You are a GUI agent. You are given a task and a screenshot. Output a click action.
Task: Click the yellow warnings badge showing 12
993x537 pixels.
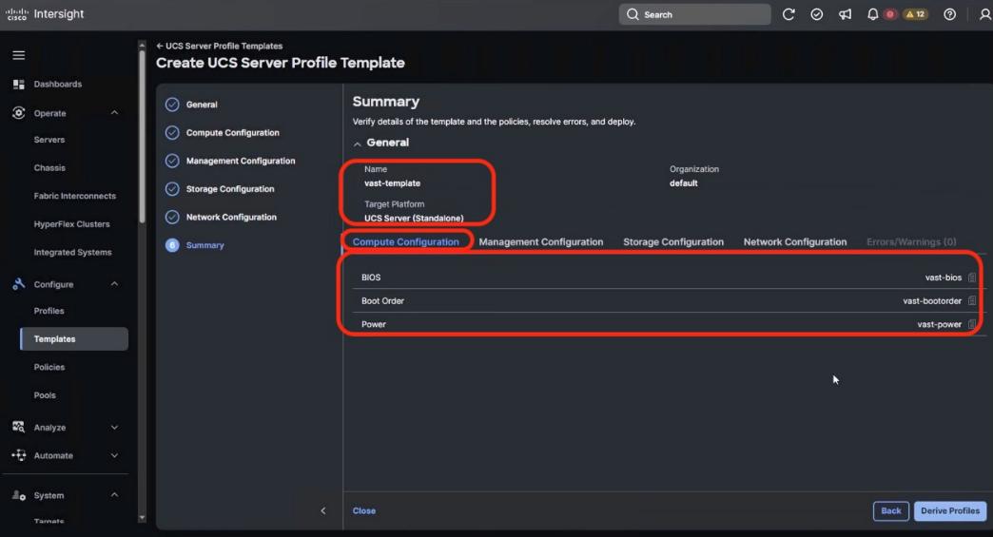click(x=915, y=14)
